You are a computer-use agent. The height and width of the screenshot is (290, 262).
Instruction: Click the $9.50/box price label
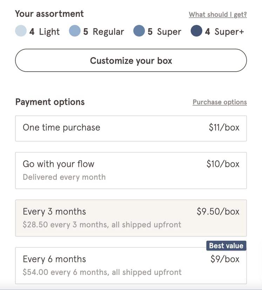click(x=218, y=212)
